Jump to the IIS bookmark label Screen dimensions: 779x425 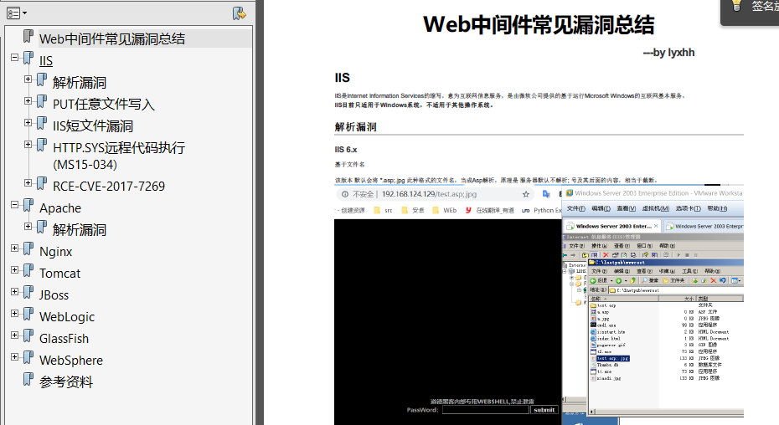[46, 60]
